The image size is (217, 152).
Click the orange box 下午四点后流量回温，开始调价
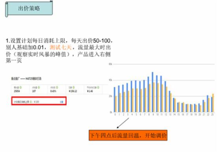click(x=128, y=135)
